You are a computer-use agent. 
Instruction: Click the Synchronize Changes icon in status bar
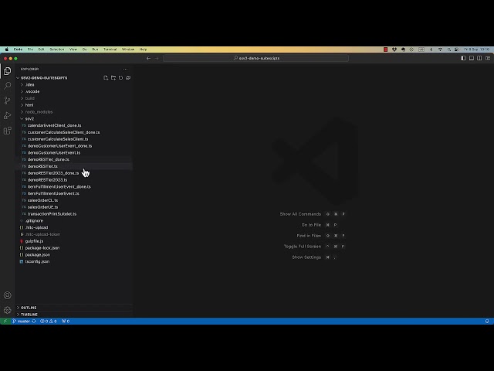click(x=34, y=322)
